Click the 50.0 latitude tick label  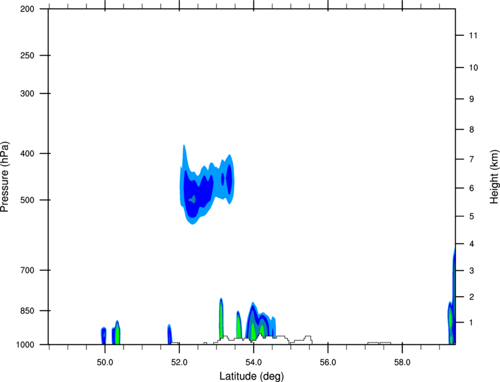coord(105,363)
